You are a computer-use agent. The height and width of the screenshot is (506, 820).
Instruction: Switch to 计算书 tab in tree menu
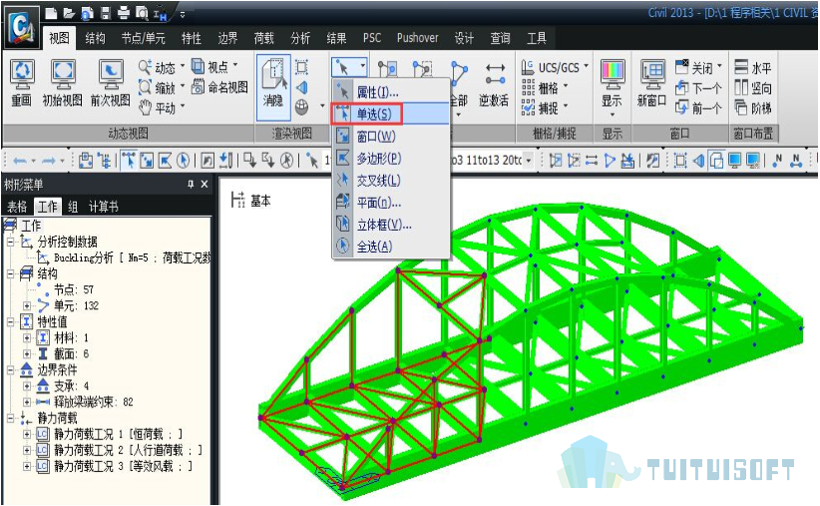click(x=103, y=207)
